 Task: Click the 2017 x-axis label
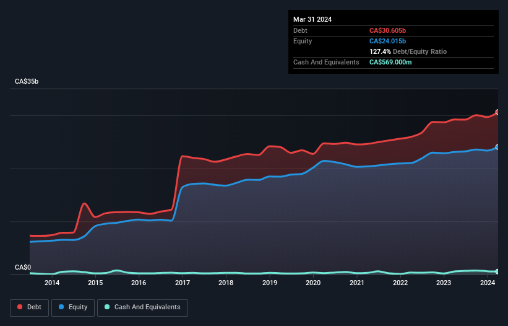[x=183, y=283]
